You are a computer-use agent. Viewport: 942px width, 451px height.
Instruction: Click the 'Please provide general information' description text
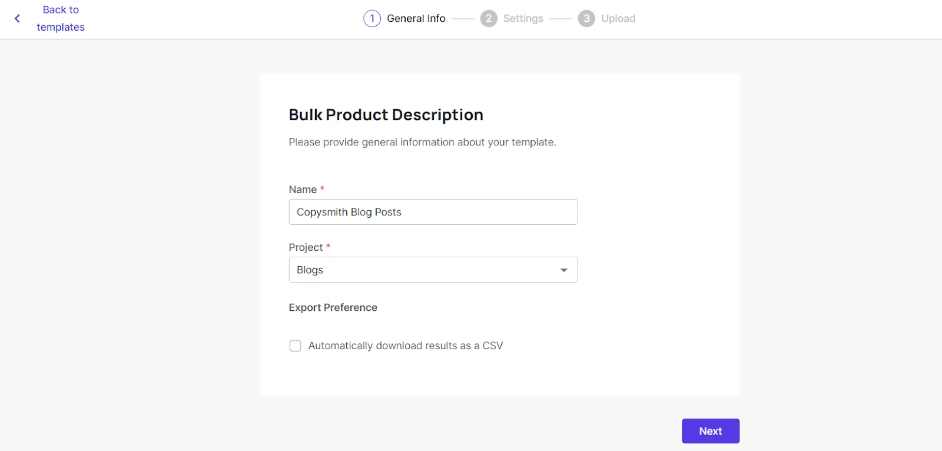coord(422,142)
